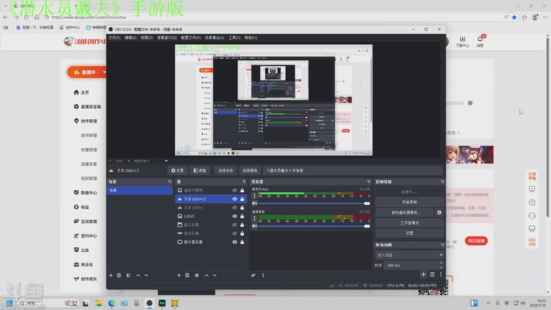
Task: Open transition properties three-dot menu
Action: [x=441, y=274]
